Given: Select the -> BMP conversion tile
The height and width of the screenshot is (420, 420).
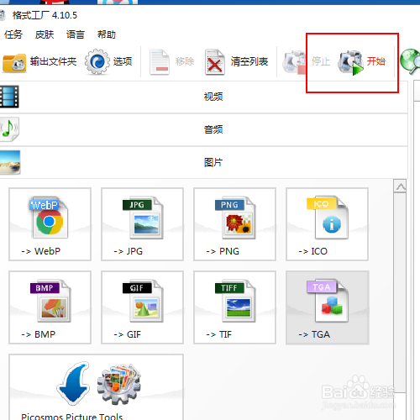Looking at the screenshot, I should point(50,307).
